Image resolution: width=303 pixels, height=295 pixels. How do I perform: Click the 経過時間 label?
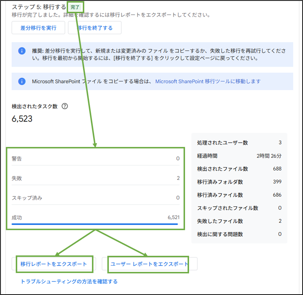[x=207, y=156]
